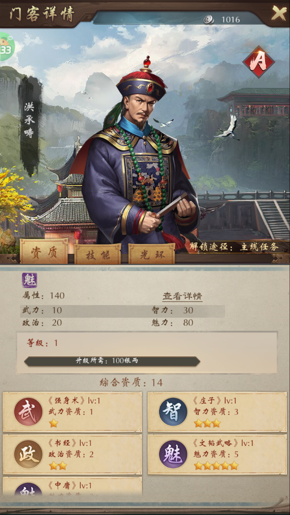Viewport: 290px width, 515px height.
Task: Tap the partially visible 《中庸》 skill card
Action: 72,487
